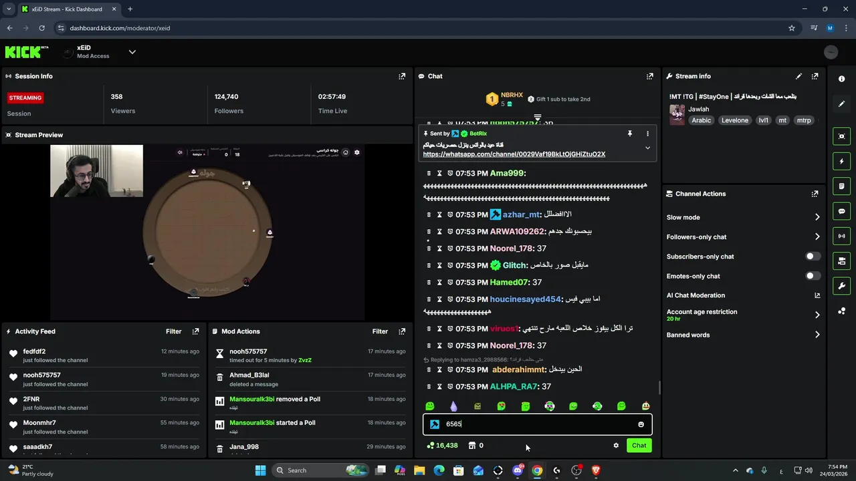Collapse the chat leaderboard handle
856x481 pixels.
[x=537, y=118]
